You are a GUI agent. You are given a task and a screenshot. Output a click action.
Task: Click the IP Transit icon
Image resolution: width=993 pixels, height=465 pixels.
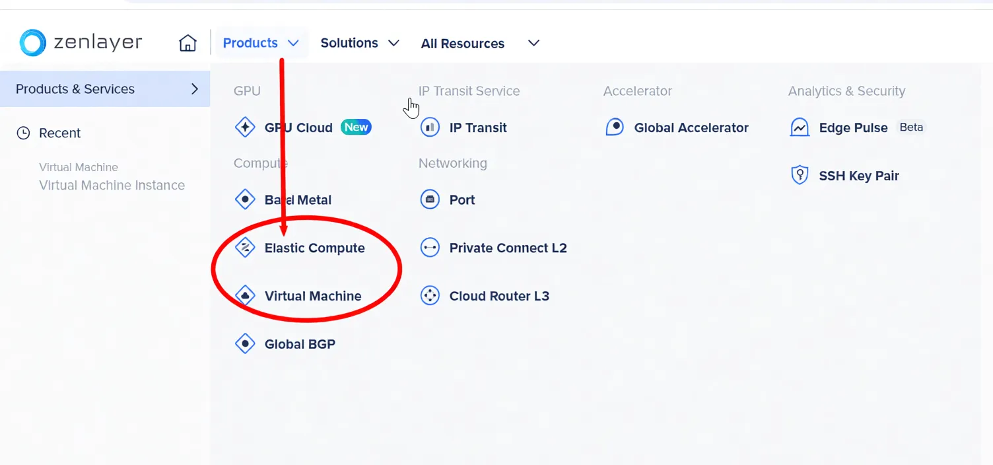(430, 127)
